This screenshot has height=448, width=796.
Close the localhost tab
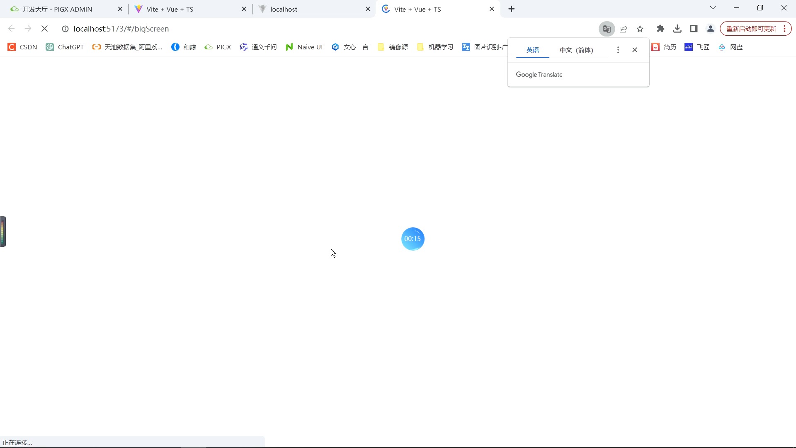[368, 9]
